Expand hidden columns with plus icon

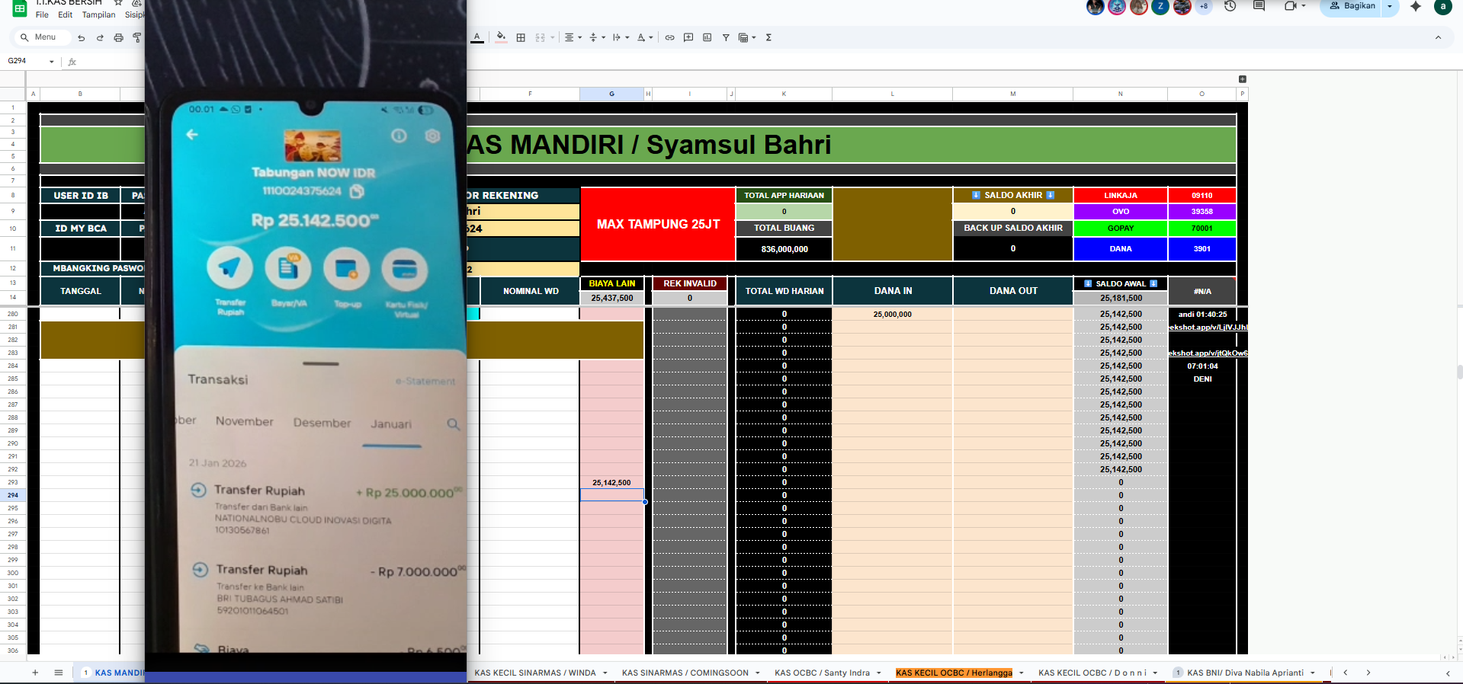pos(1242,79)
